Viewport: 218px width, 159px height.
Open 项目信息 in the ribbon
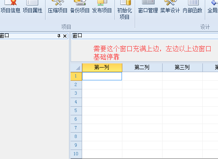click(10, 7)
